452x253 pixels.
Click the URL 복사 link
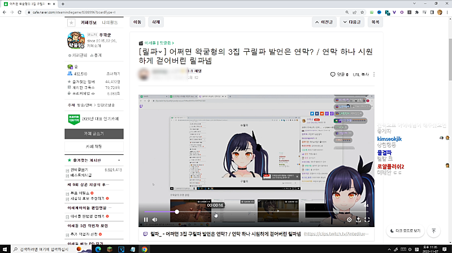click(360, 74)
